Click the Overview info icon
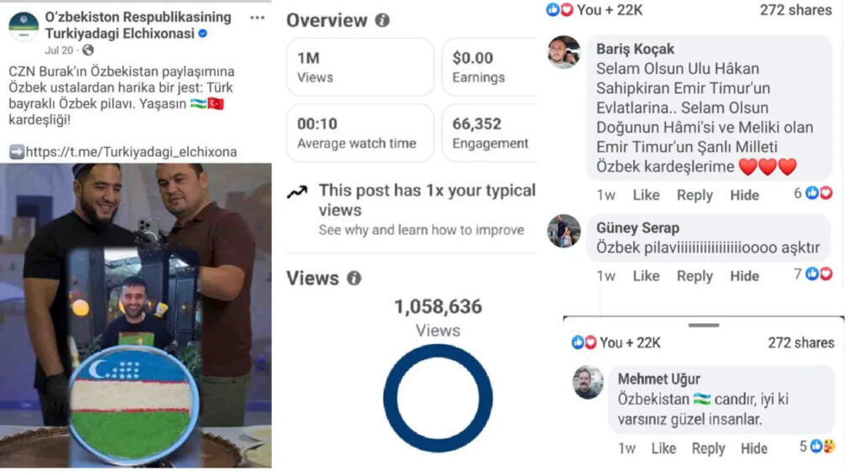Viewport: 859px width, 475px height. click(383, 20)
